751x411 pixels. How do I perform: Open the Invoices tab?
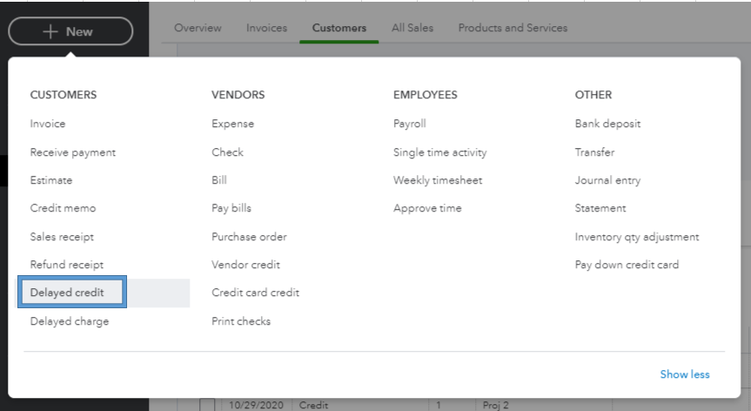[266, 28]
